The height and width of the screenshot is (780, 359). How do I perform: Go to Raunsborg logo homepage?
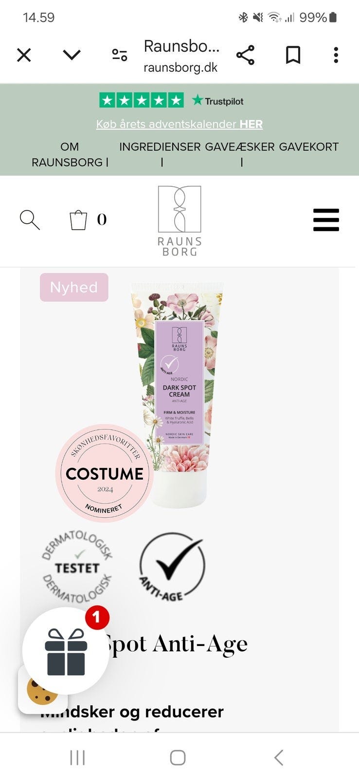click(179, 221)
